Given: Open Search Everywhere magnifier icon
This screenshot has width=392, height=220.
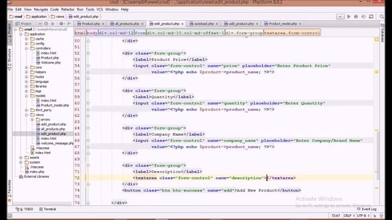Looking at the screenshot, I should (382, 16).
